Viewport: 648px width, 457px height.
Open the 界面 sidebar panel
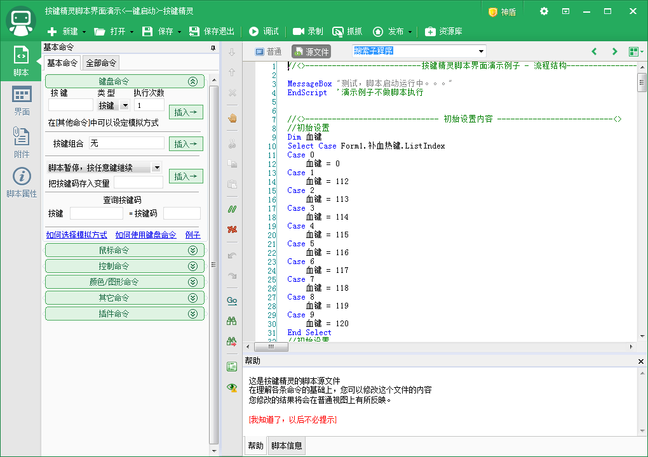22,101
